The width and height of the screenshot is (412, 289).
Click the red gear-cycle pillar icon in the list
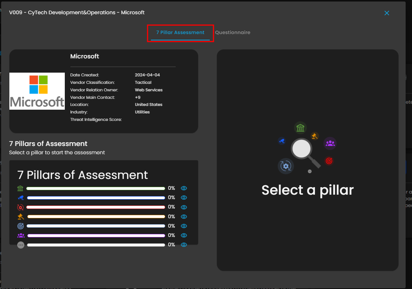pos(21,207)
